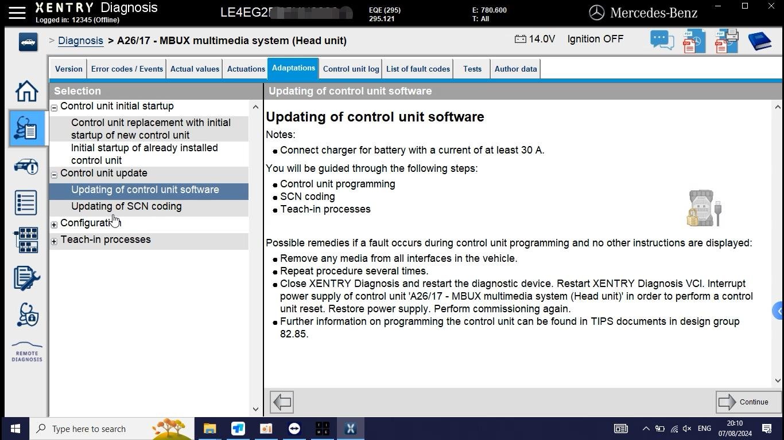Open the Windows notification center
The image size is (784, 440).
pyautogui.click(x=767, y=429)
